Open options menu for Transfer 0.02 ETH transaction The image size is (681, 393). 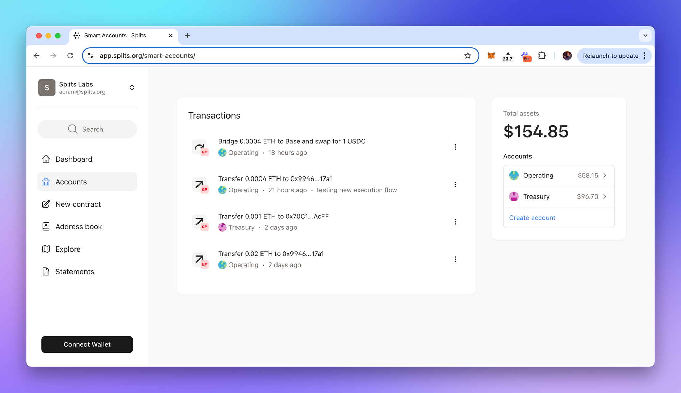tap(455, 259)
